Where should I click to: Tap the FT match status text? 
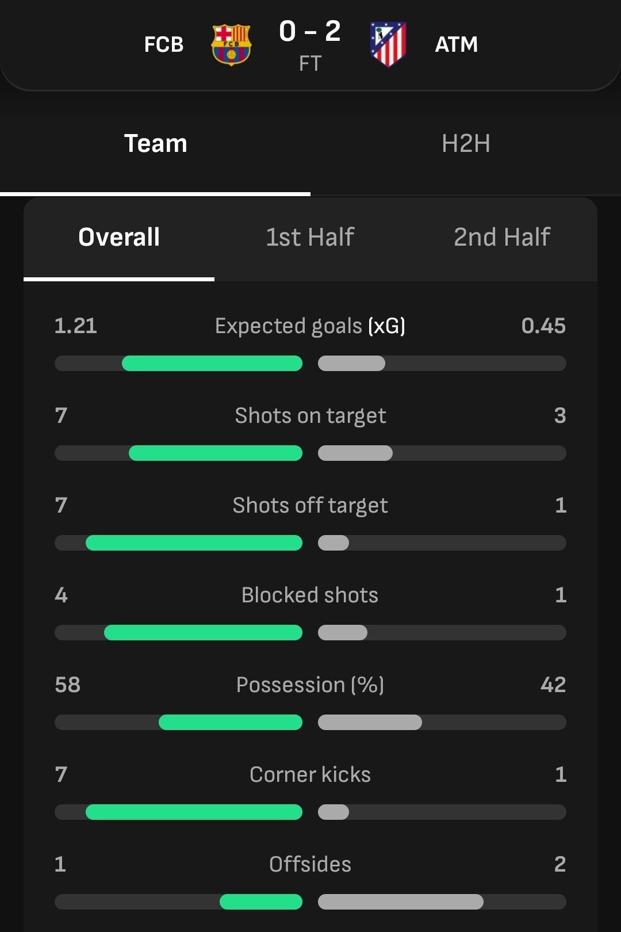310,63
